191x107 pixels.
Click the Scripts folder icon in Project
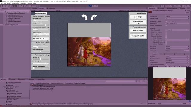[x=7, y=103]
